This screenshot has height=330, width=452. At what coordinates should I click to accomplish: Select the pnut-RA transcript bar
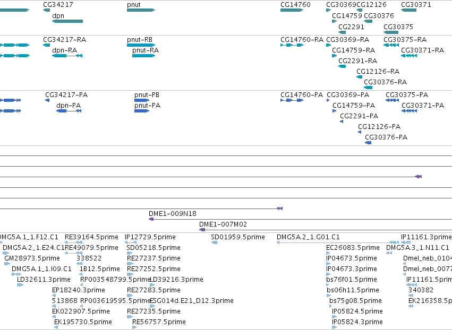(x=143, y=56)
